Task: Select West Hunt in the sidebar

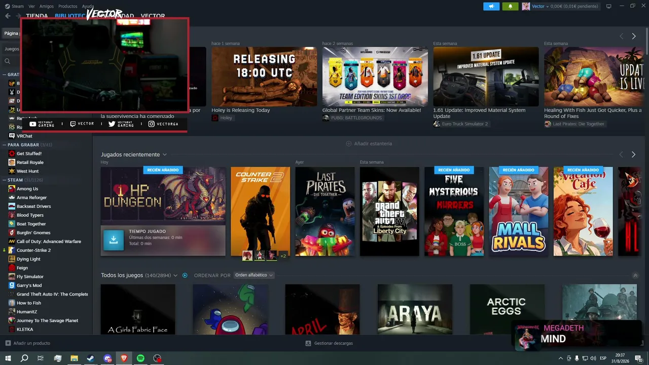Action: [x=28, y=171]
